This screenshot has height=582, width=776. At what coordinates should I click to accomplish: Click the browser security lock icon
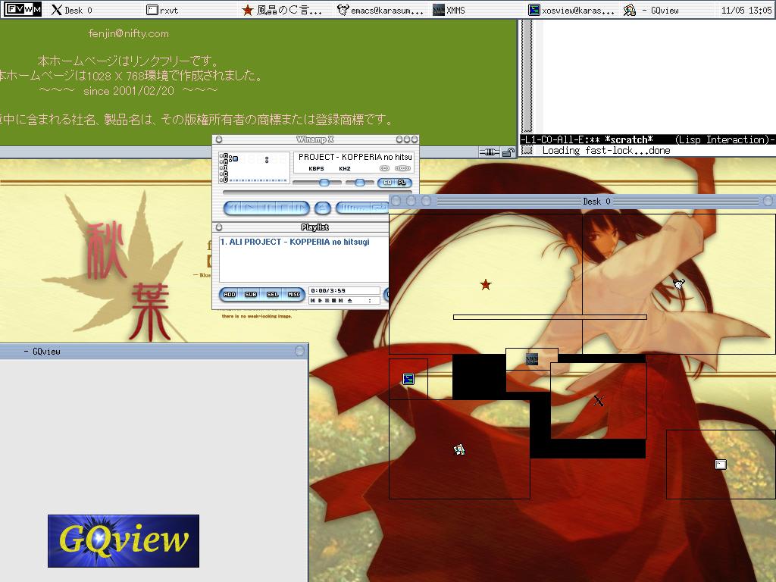508,152
